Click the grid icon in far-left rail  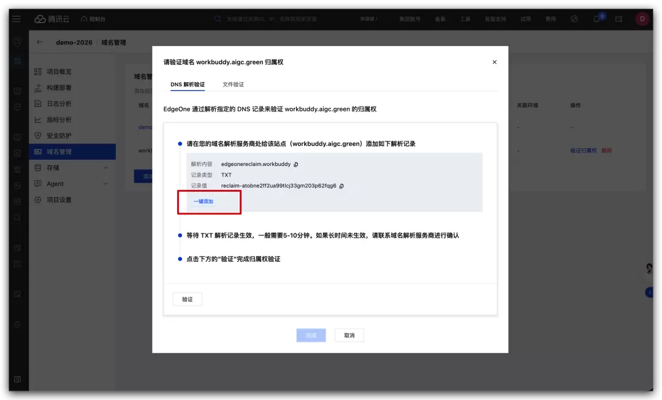[x=17, y=61]
